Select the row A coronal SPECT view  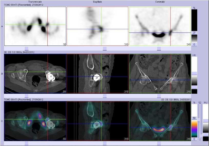coord(160,26)
